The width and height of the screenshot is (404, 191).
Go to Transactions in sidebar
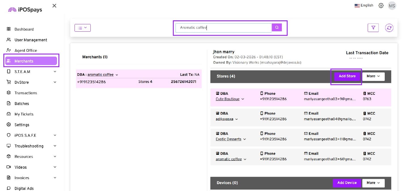click(26, 93)
